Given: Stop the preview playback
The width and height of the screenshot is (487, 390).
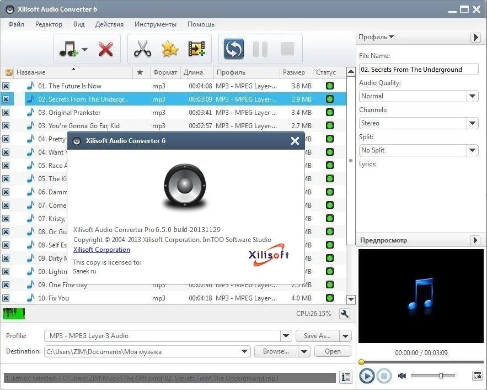Looking at the screenshot, I should 384,376.
